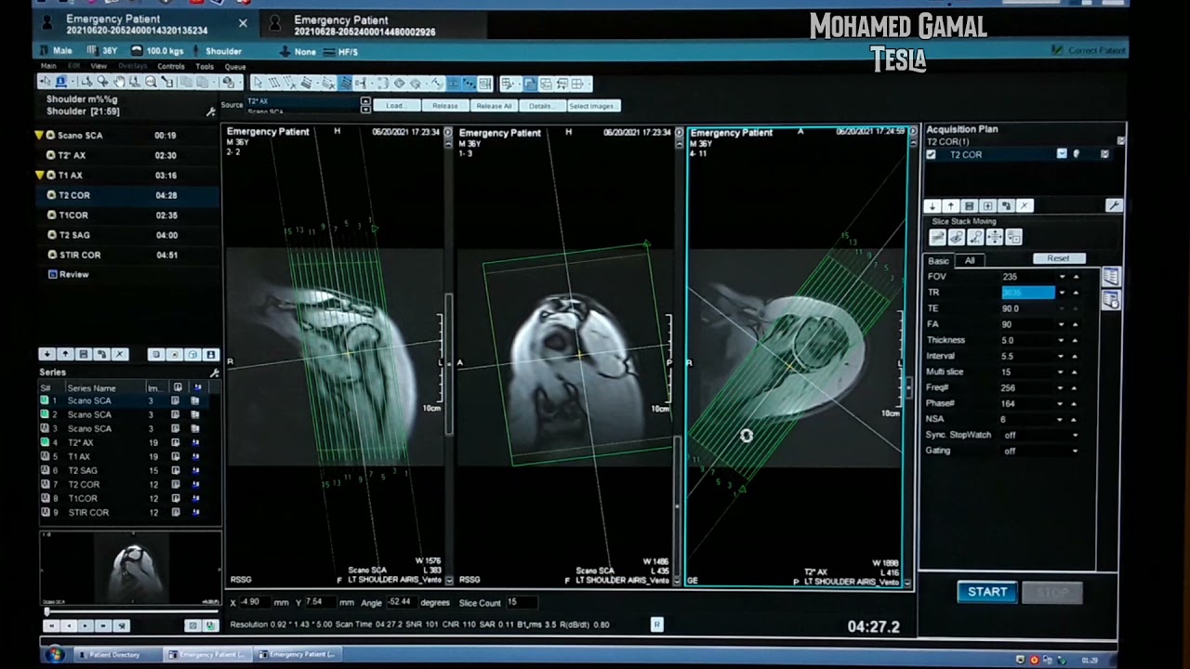Screen dimensions: 1190x669
Task: Open the Controls menu
Action: [171, 67]
